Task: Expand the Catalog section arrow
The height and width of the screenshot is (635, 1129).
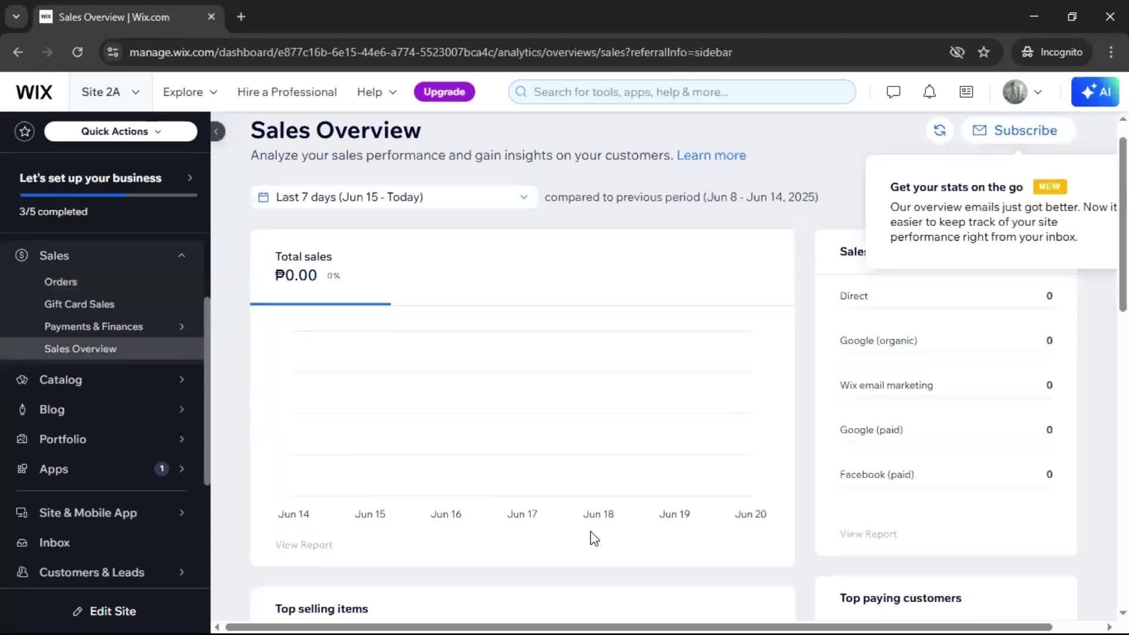Action: click(182, 380)
